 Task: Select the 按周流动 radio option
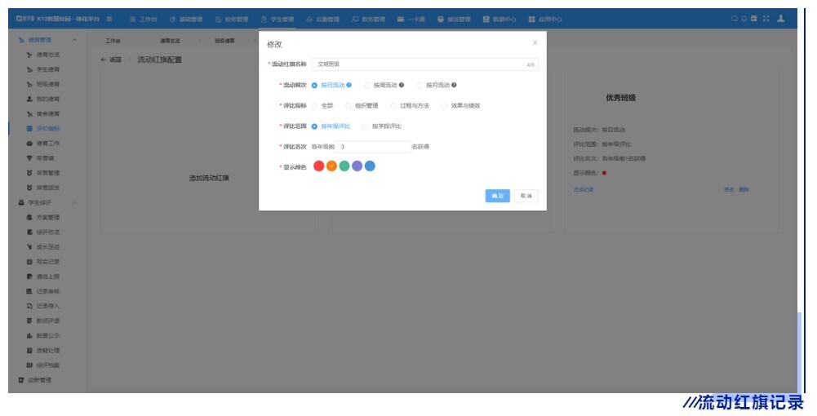[x=366, y=85]
